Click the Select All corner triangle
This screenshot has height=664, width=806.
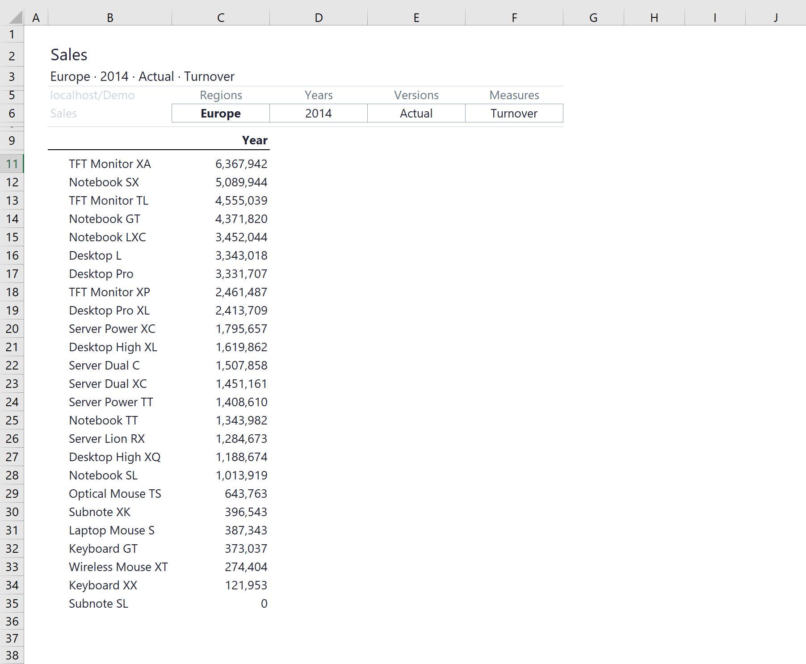[15, 18]
